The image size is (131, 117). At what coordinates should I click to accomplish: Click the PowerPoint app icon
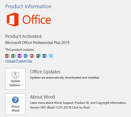click(x=32, y=56)
